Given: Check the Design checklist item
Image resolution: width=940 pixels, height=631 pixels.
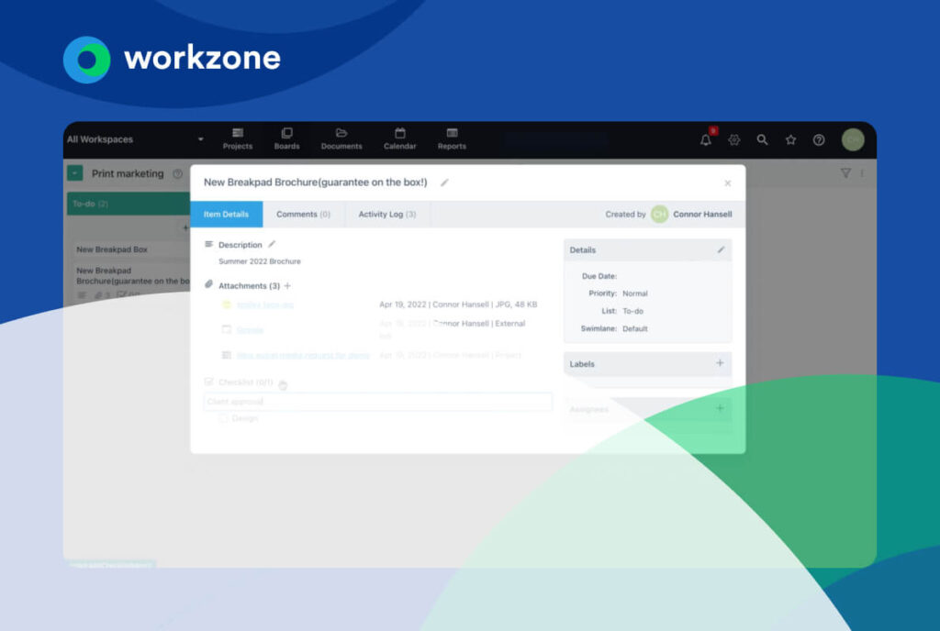Looking at the screenshot, I should coord(220,418).
